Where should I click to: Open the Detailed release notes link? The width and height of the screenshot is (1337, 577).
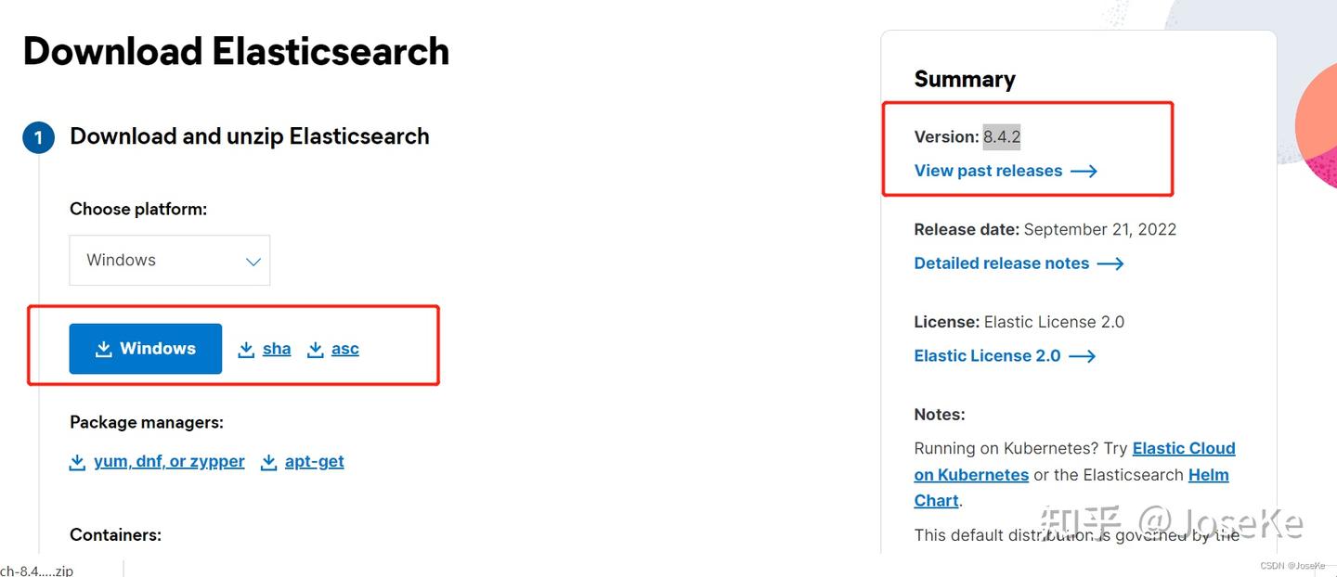pyautogui.click(x=1001, y=263)
